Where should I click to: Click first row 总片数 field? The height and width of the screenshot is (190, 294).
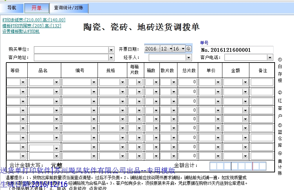(187, 82)
